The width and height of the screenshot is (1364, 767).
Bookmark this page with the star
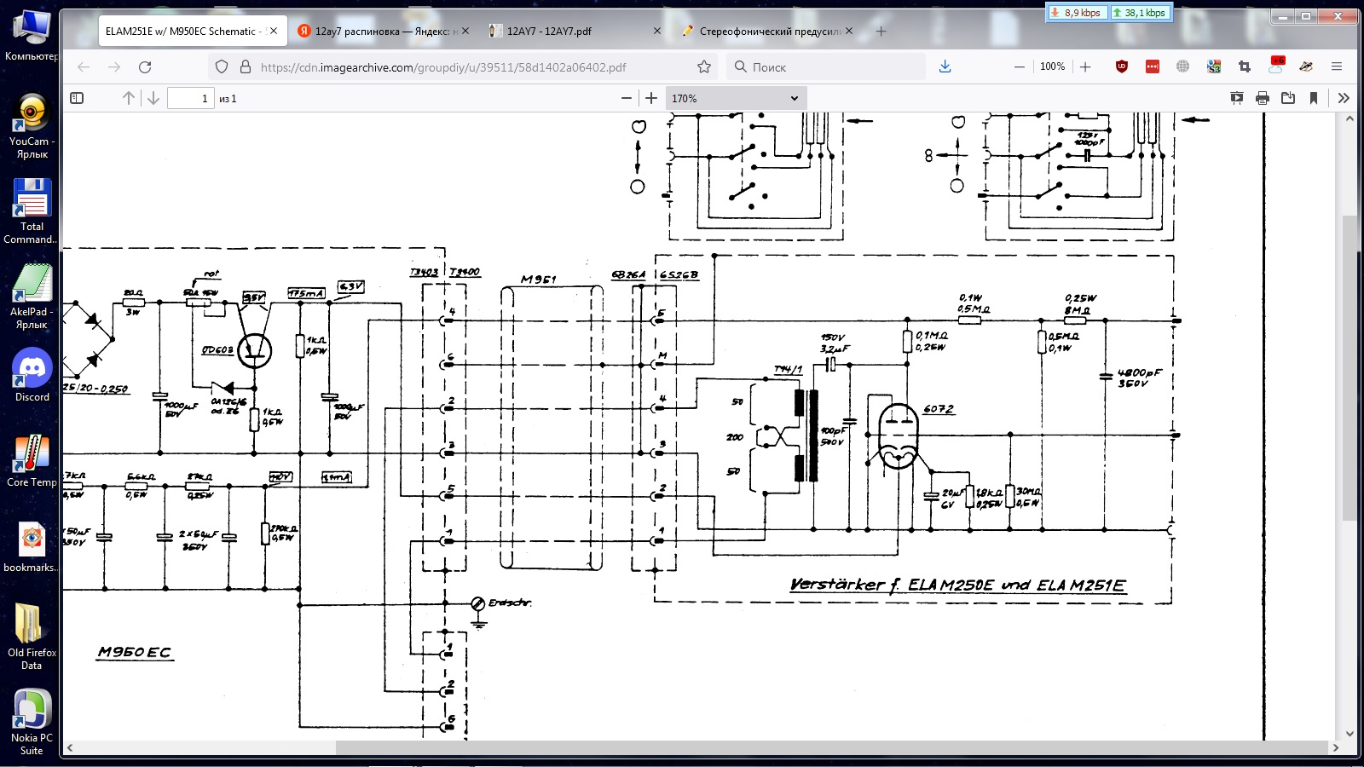(x=704, y=66)
